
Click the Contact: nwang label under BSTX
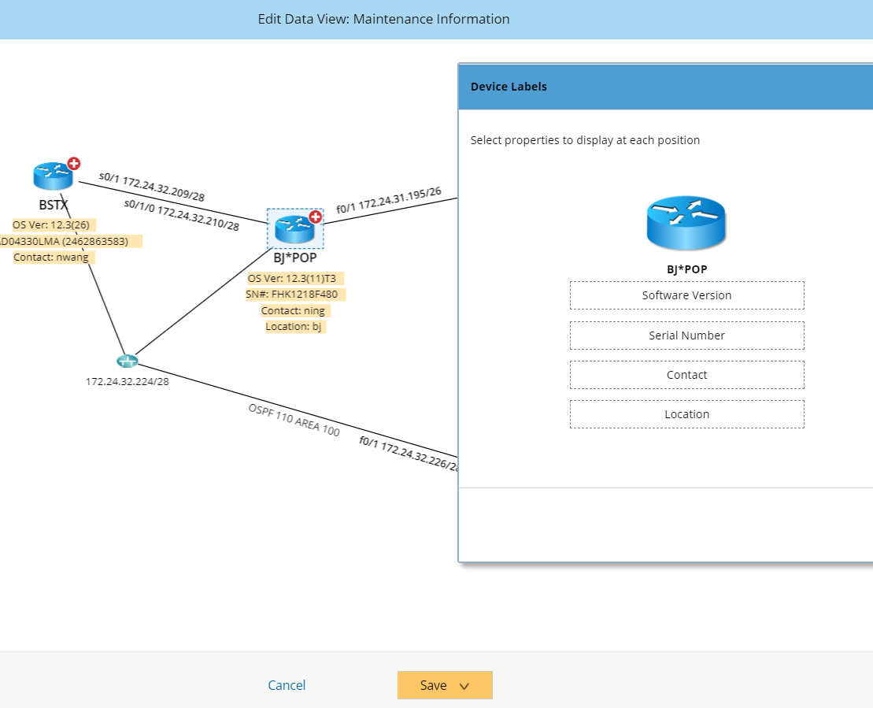click(x=52, y=257)
